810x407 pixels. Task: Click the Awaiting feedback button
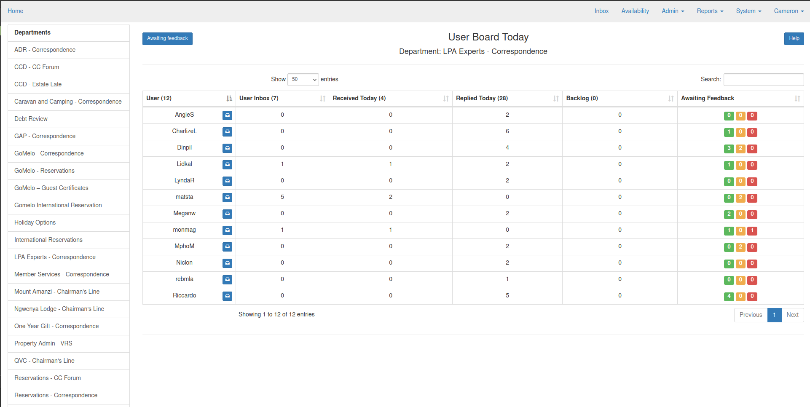point(167,38)
